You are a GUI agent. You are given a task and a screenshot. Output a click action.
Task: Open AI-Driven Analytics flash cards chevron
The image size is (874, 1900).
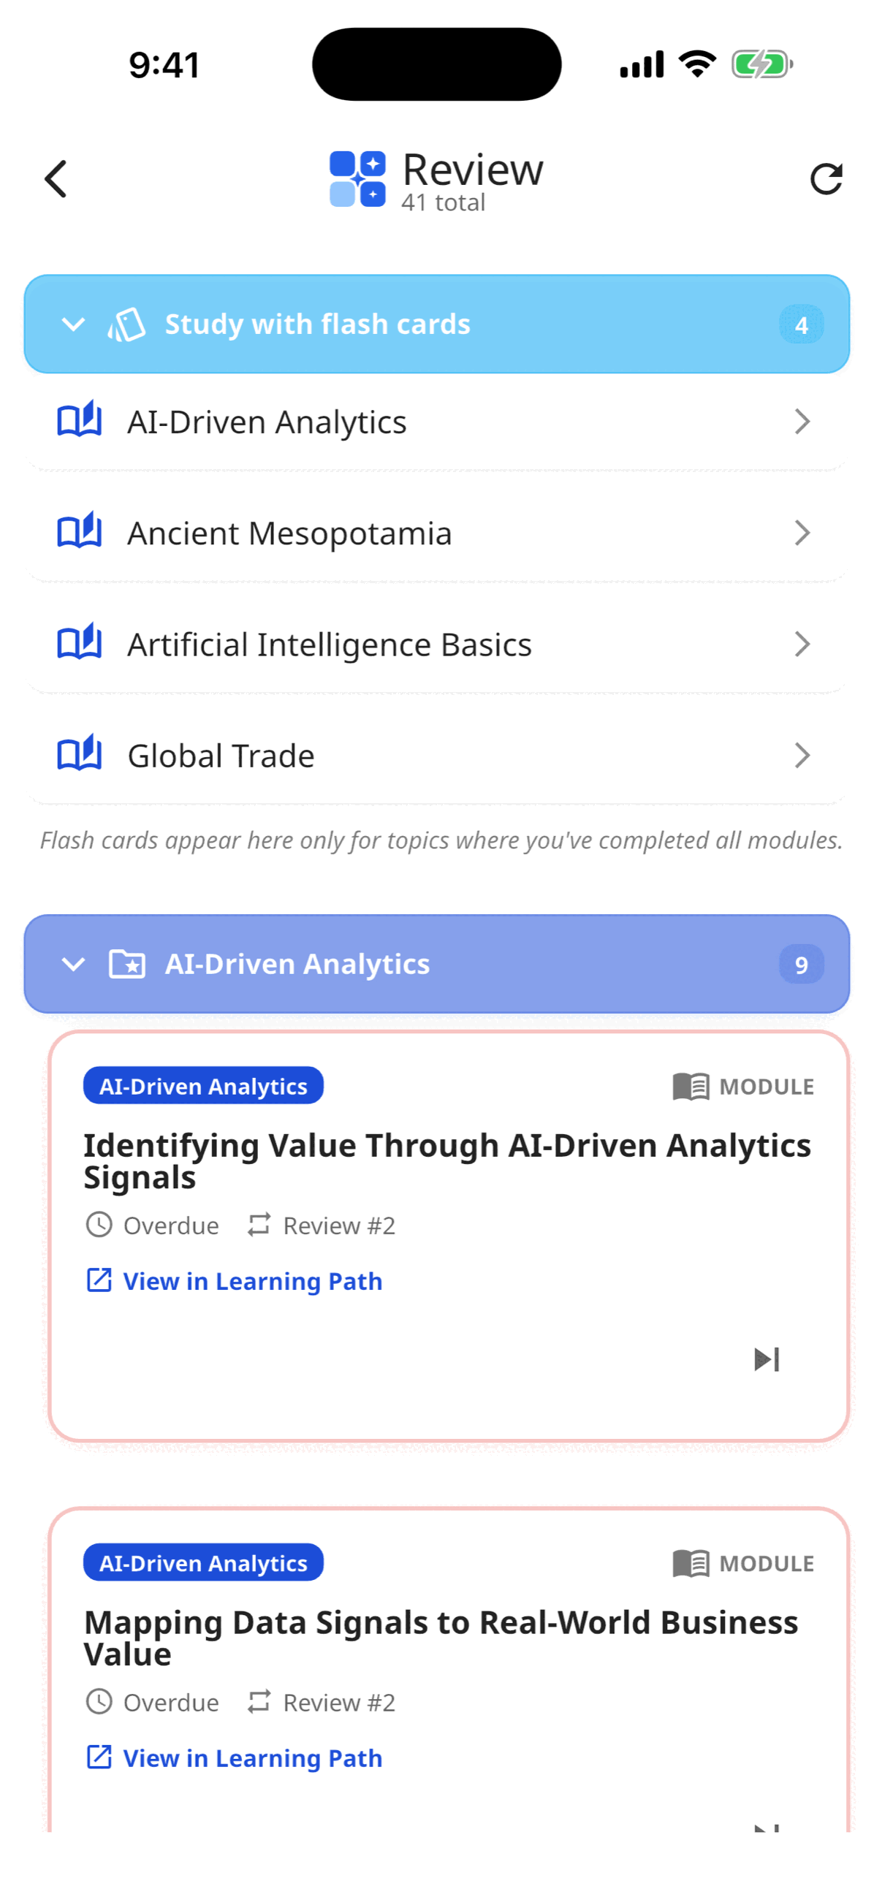tap(802, 422)
